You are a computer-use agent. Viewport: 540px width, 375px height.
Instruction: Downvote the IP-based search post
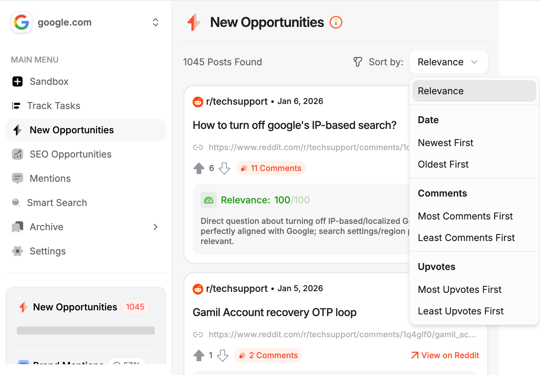tap(224, 168)
